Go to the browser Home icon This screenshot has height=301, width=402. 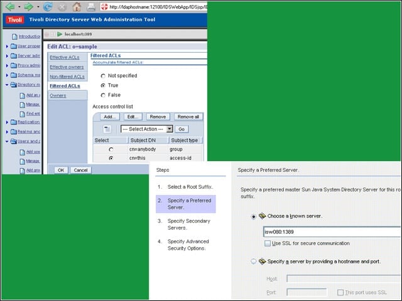pos(77,7)
